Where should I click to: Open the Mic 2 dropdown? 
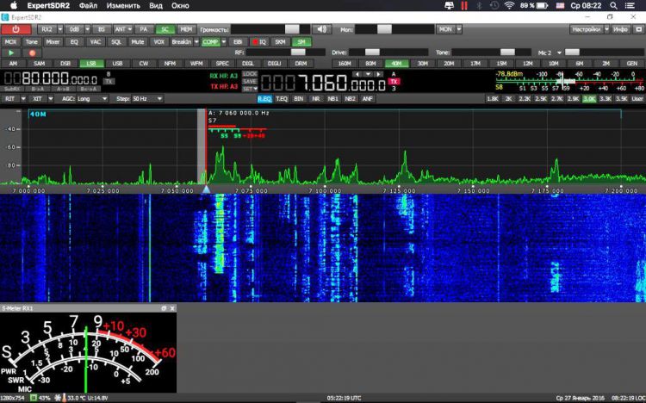(559, 53)
